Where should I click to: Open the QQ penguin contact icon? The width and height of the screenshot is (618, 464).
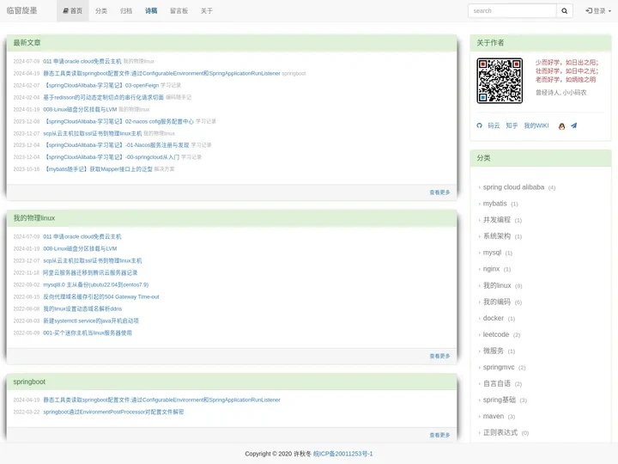pos(561,125)
